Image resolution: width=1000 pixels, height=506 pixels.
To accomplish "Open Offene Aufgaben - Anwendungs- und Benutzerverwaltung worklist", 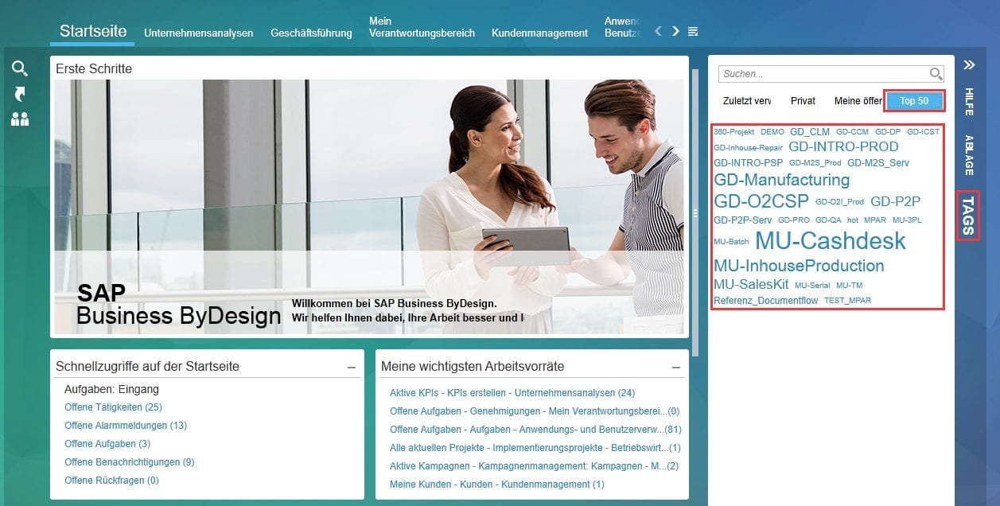I will 535,430.
